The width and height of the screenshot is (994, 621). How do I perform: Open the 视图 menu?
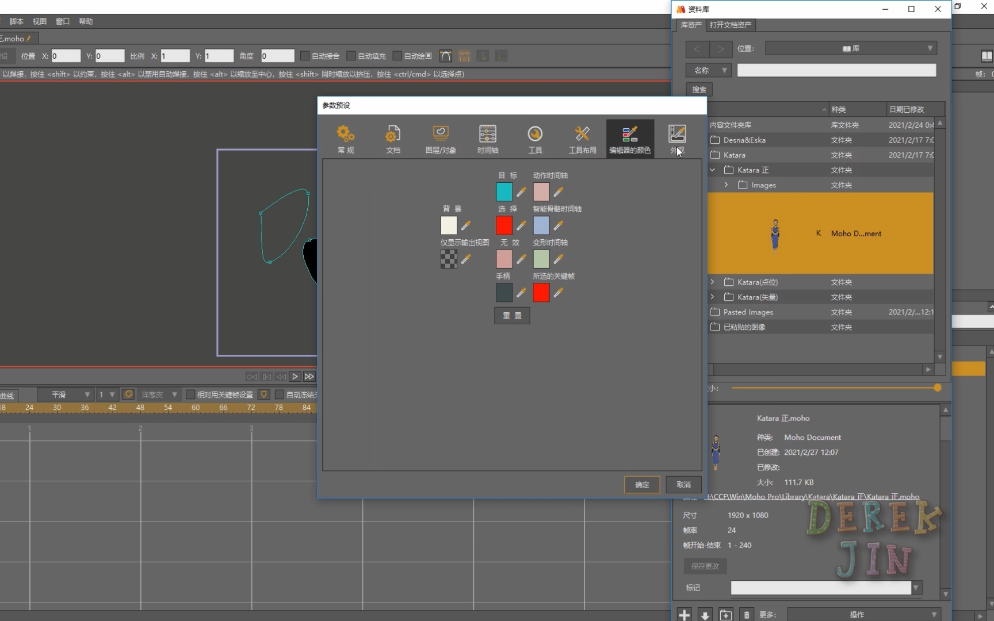point(39,21)
